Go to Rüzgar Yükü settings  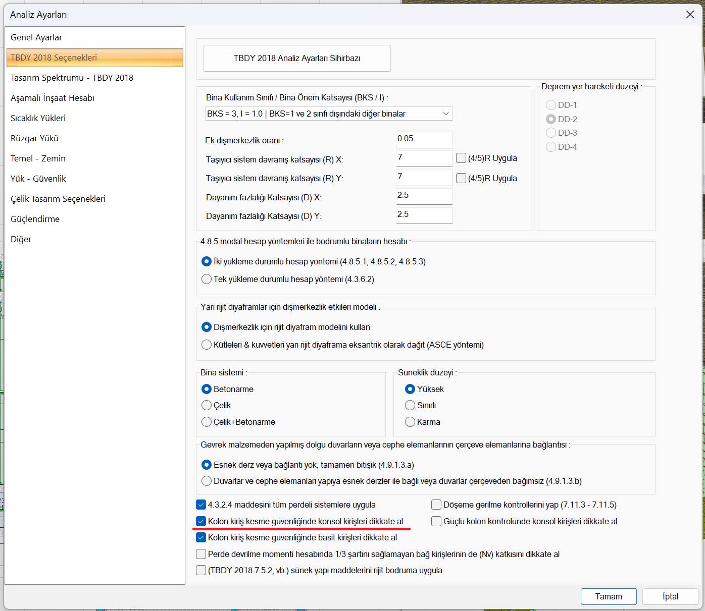(34, 138)
